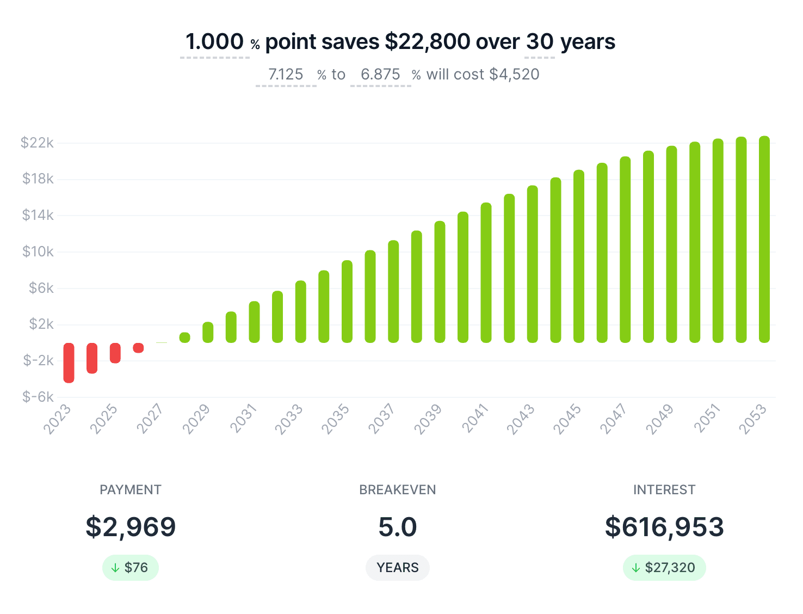The image size is (803, 614).
Task: Click the $2,969 payment amount
Action: point(131,527)
